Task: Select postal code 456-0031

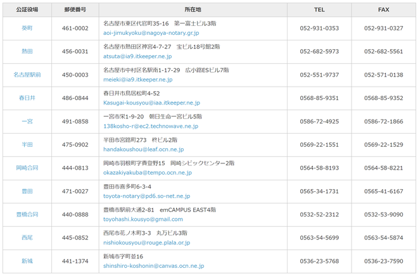Action: 75,51
